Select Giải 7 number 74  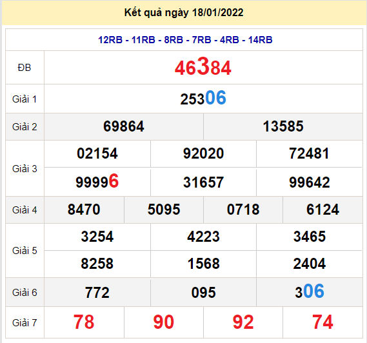(322, 322)
